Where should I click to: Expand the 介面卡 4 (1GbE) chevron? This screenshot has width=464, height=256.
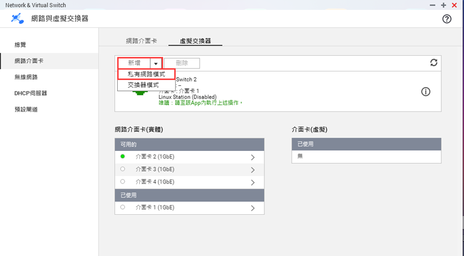(x=253, y=183)
